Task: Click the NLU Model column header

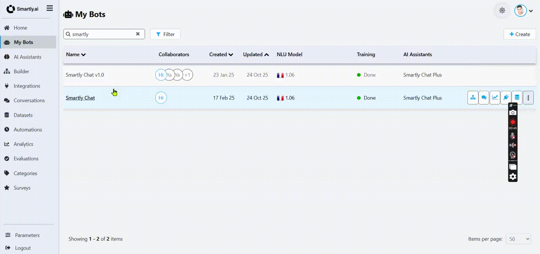Action: [x=289, y=54]
